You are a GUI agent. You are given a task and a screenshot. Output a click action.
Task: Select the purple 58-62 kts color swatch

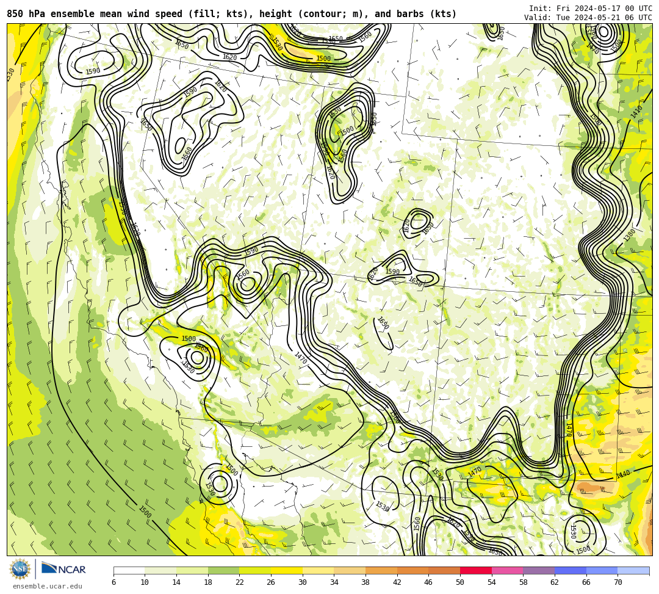(x=539, y=570)
